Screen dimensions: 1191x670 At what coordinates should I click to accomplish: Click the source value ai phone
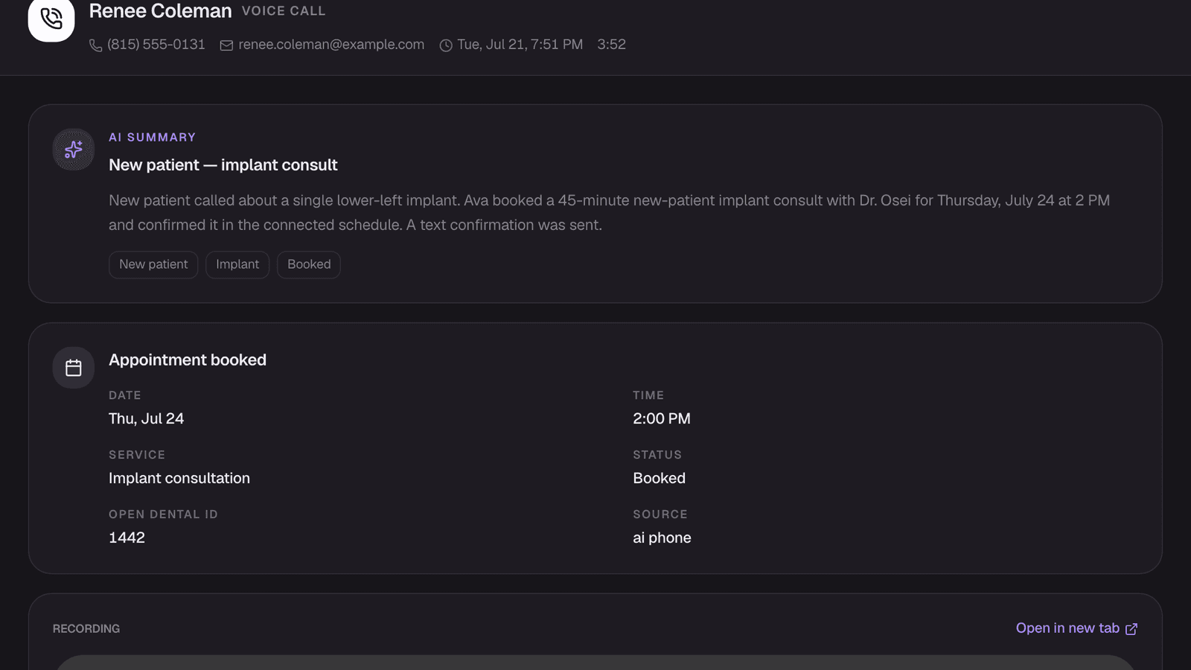(662, 537)
